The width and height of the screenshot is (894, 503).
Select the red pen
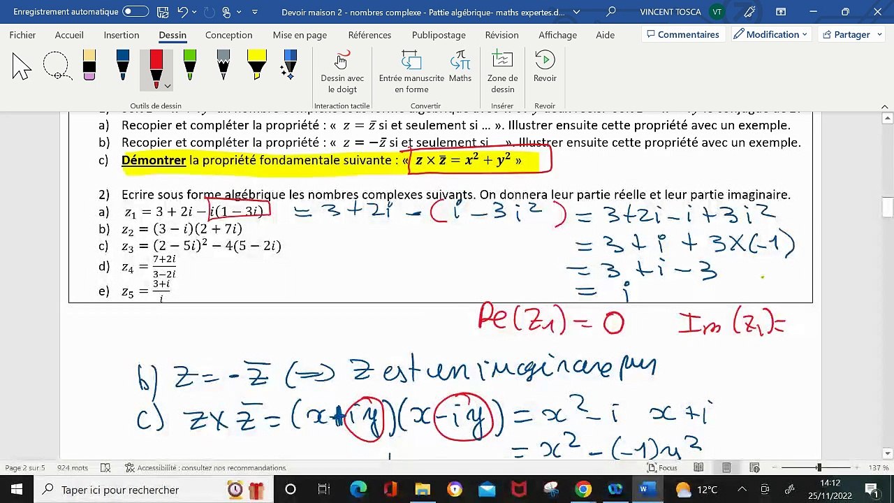(x=156, y=67)
